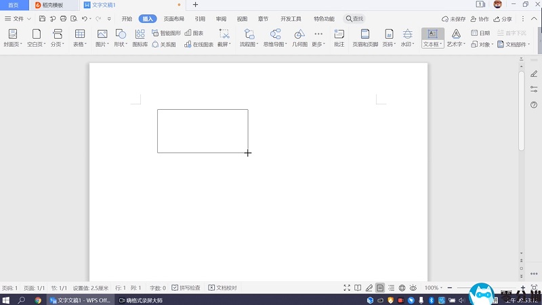Click the vertical scrollbar of the document
Image resolution: width=542 pixels, height=305 pixels.
pyautogui.click(x=521, y=108)
